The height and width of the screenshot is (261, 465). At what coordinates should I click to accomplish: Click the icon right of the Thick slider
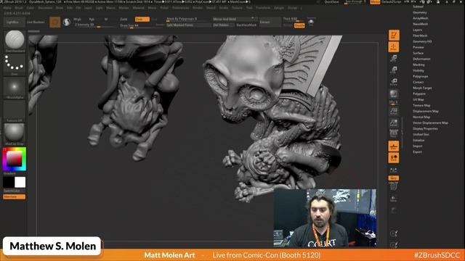pyautogui.click(x=311, y=22)
